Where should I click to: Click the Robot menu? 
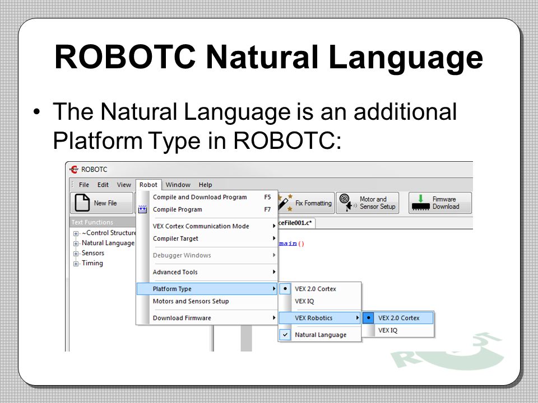coord(148,185)
